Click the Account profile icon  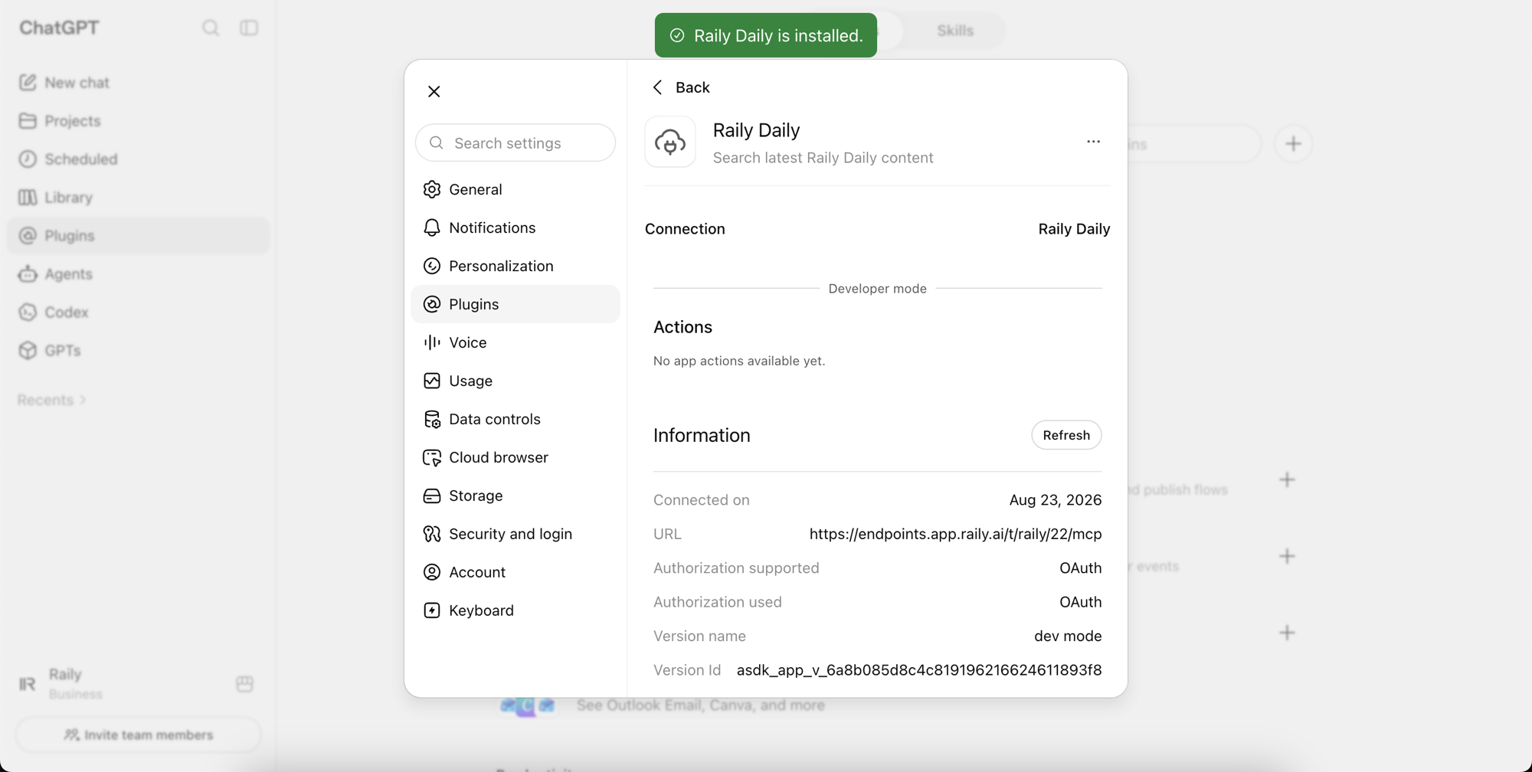(432, 572)
